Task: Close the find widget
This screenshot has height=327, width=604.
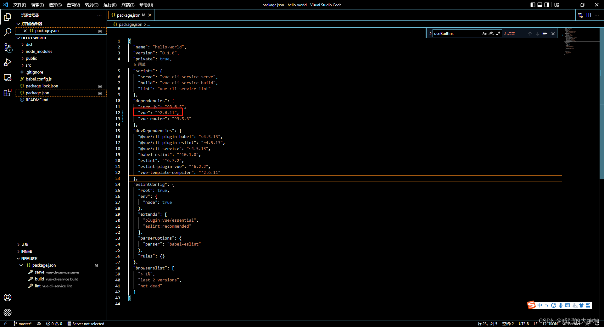Action: click(553, 34)
